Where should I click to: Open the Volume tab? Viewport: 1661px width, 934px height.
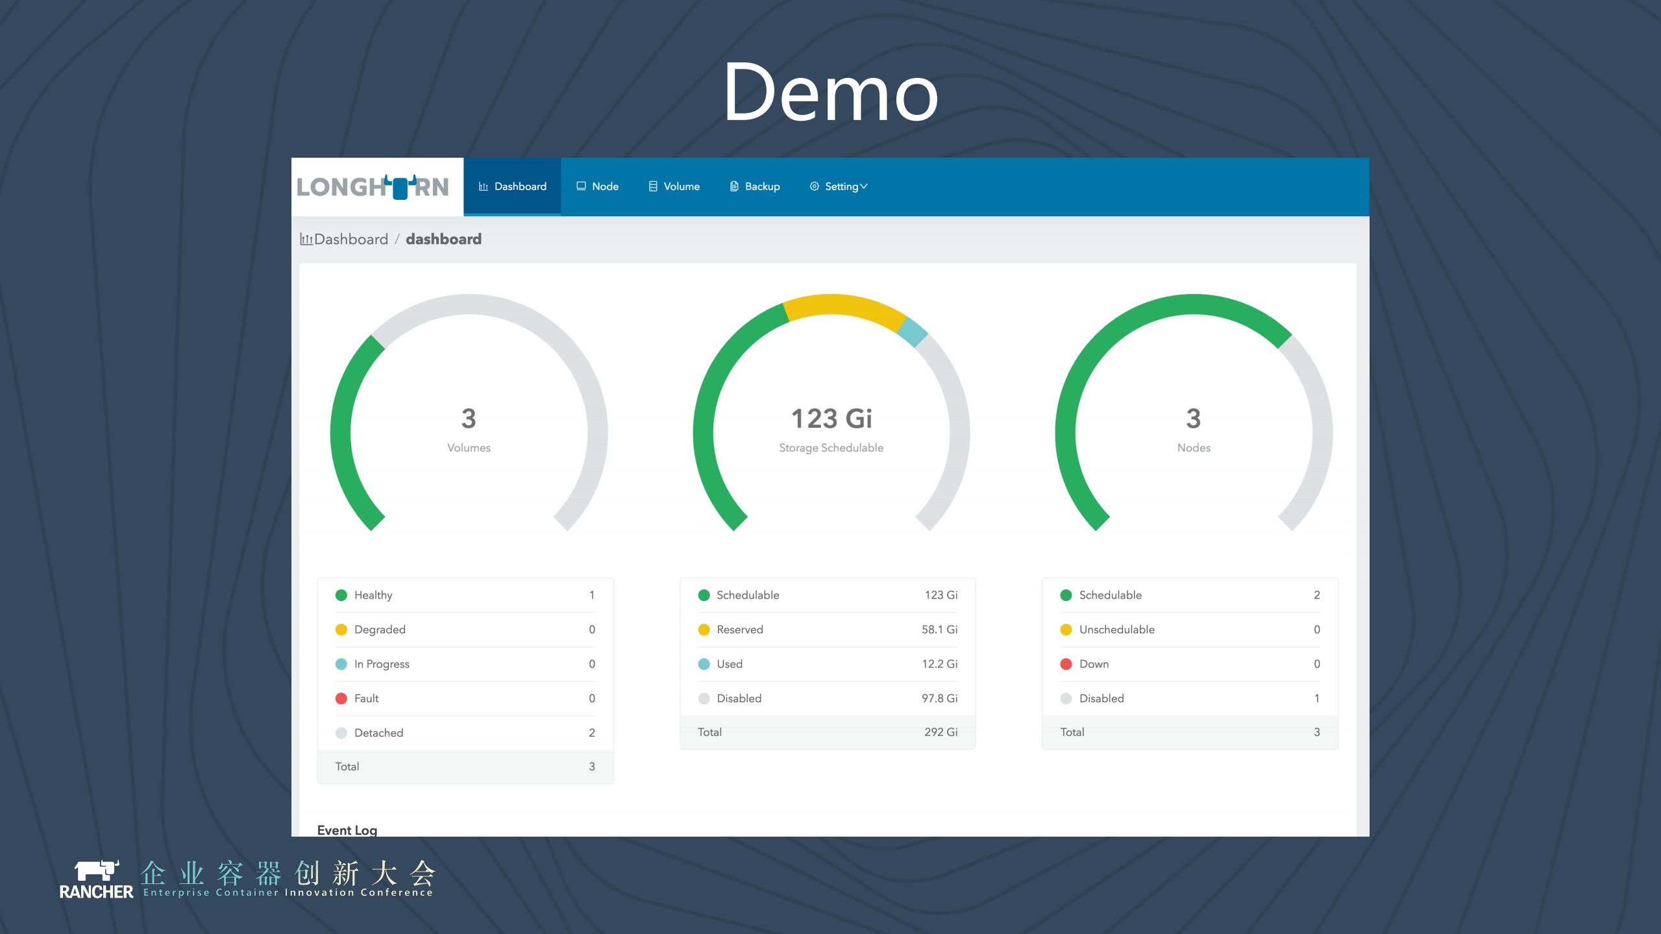(x=681, y=187)
